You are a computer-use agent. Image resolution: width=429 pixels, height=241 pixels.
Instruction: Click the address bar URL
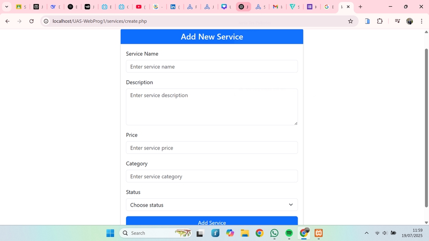100,21
